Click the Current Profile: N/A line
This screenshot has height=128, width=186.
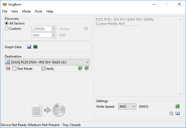pyautogui.click(x=110, y=24)
